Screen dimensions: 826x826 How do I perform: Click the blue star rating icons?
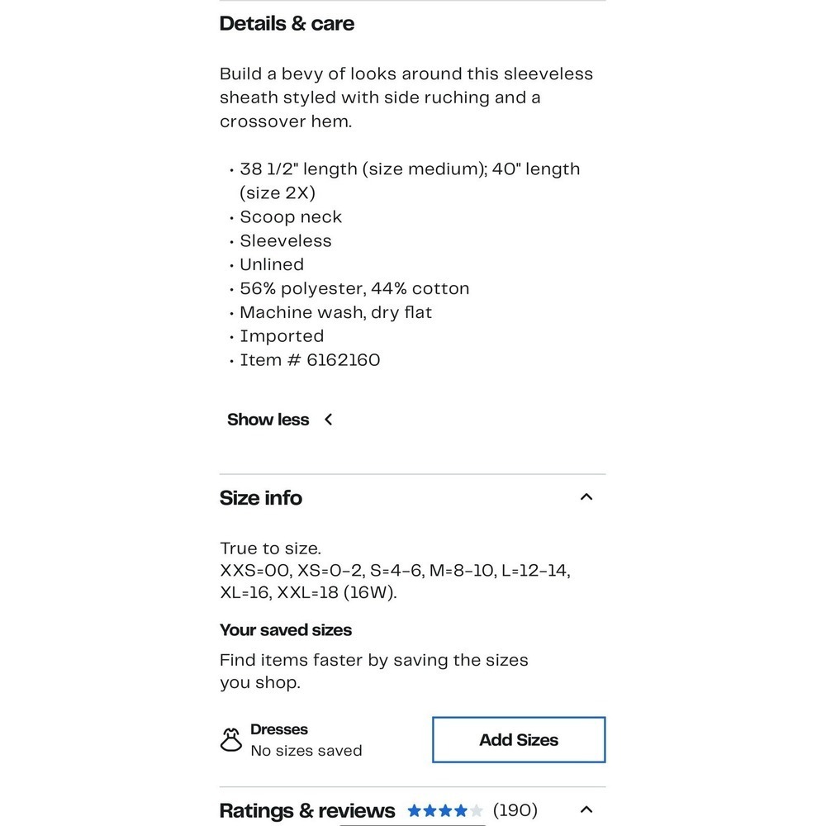[x=445, y=810]
